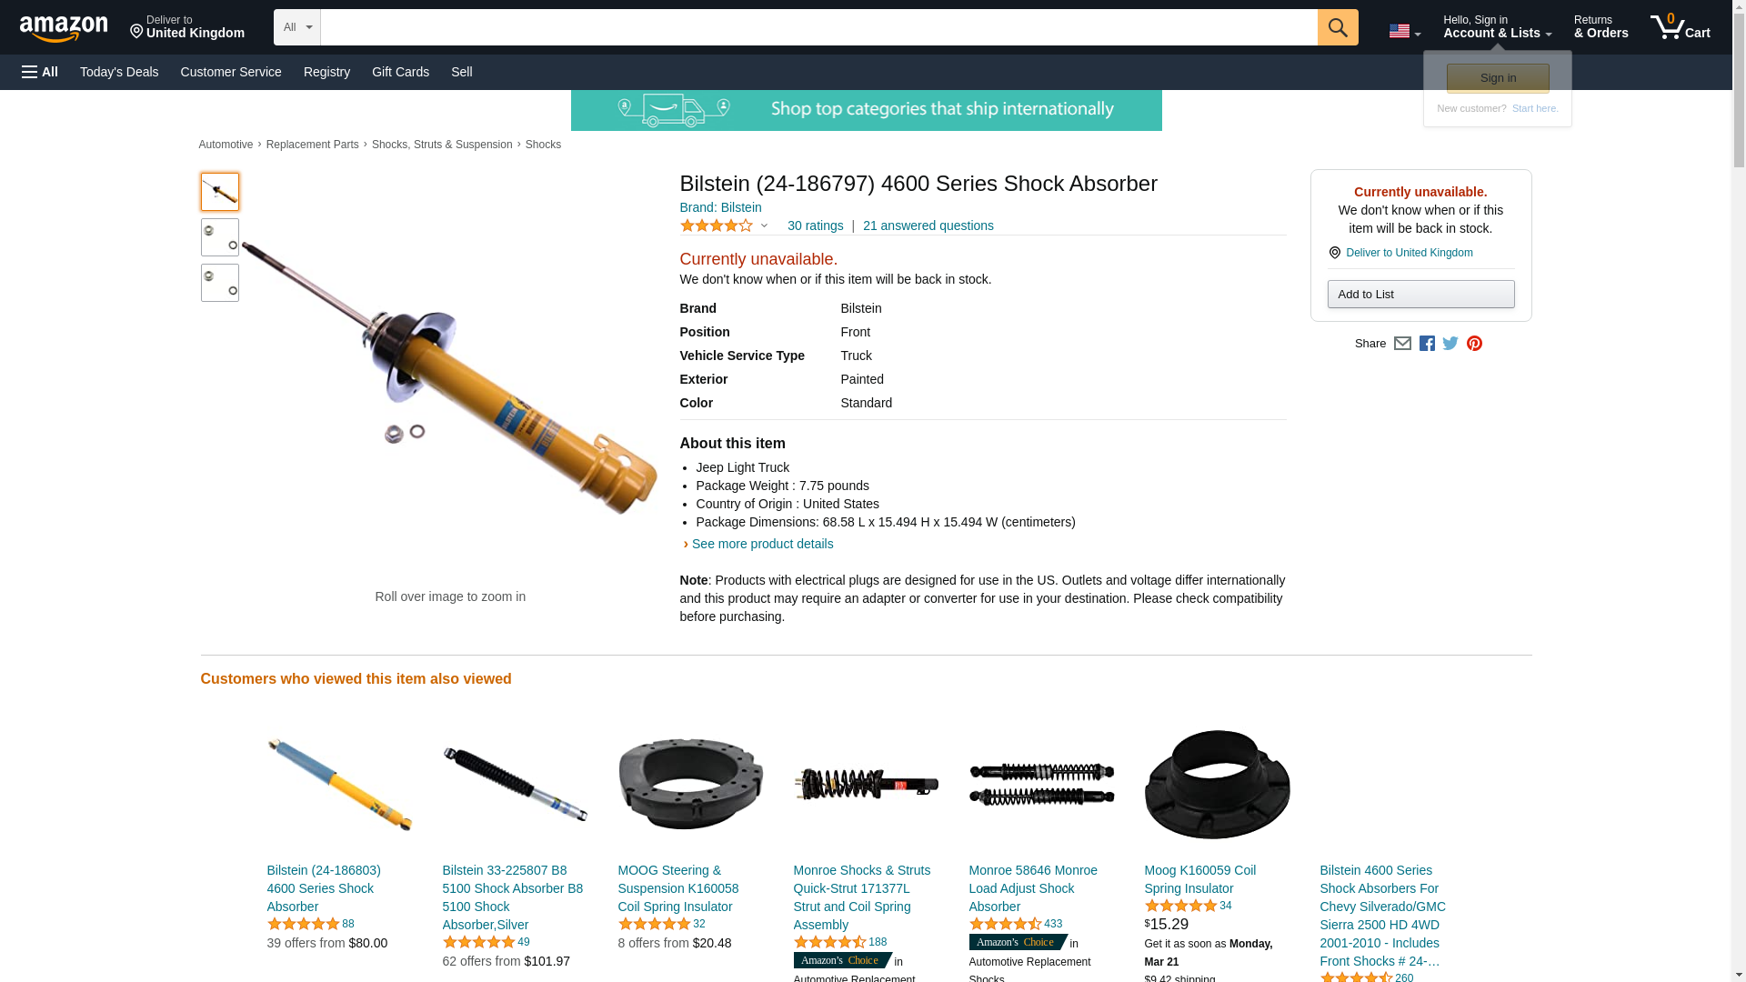This screenshot has height=982, width=1746.
Task: Share on Twitter icon
Action: [1450, 344]
